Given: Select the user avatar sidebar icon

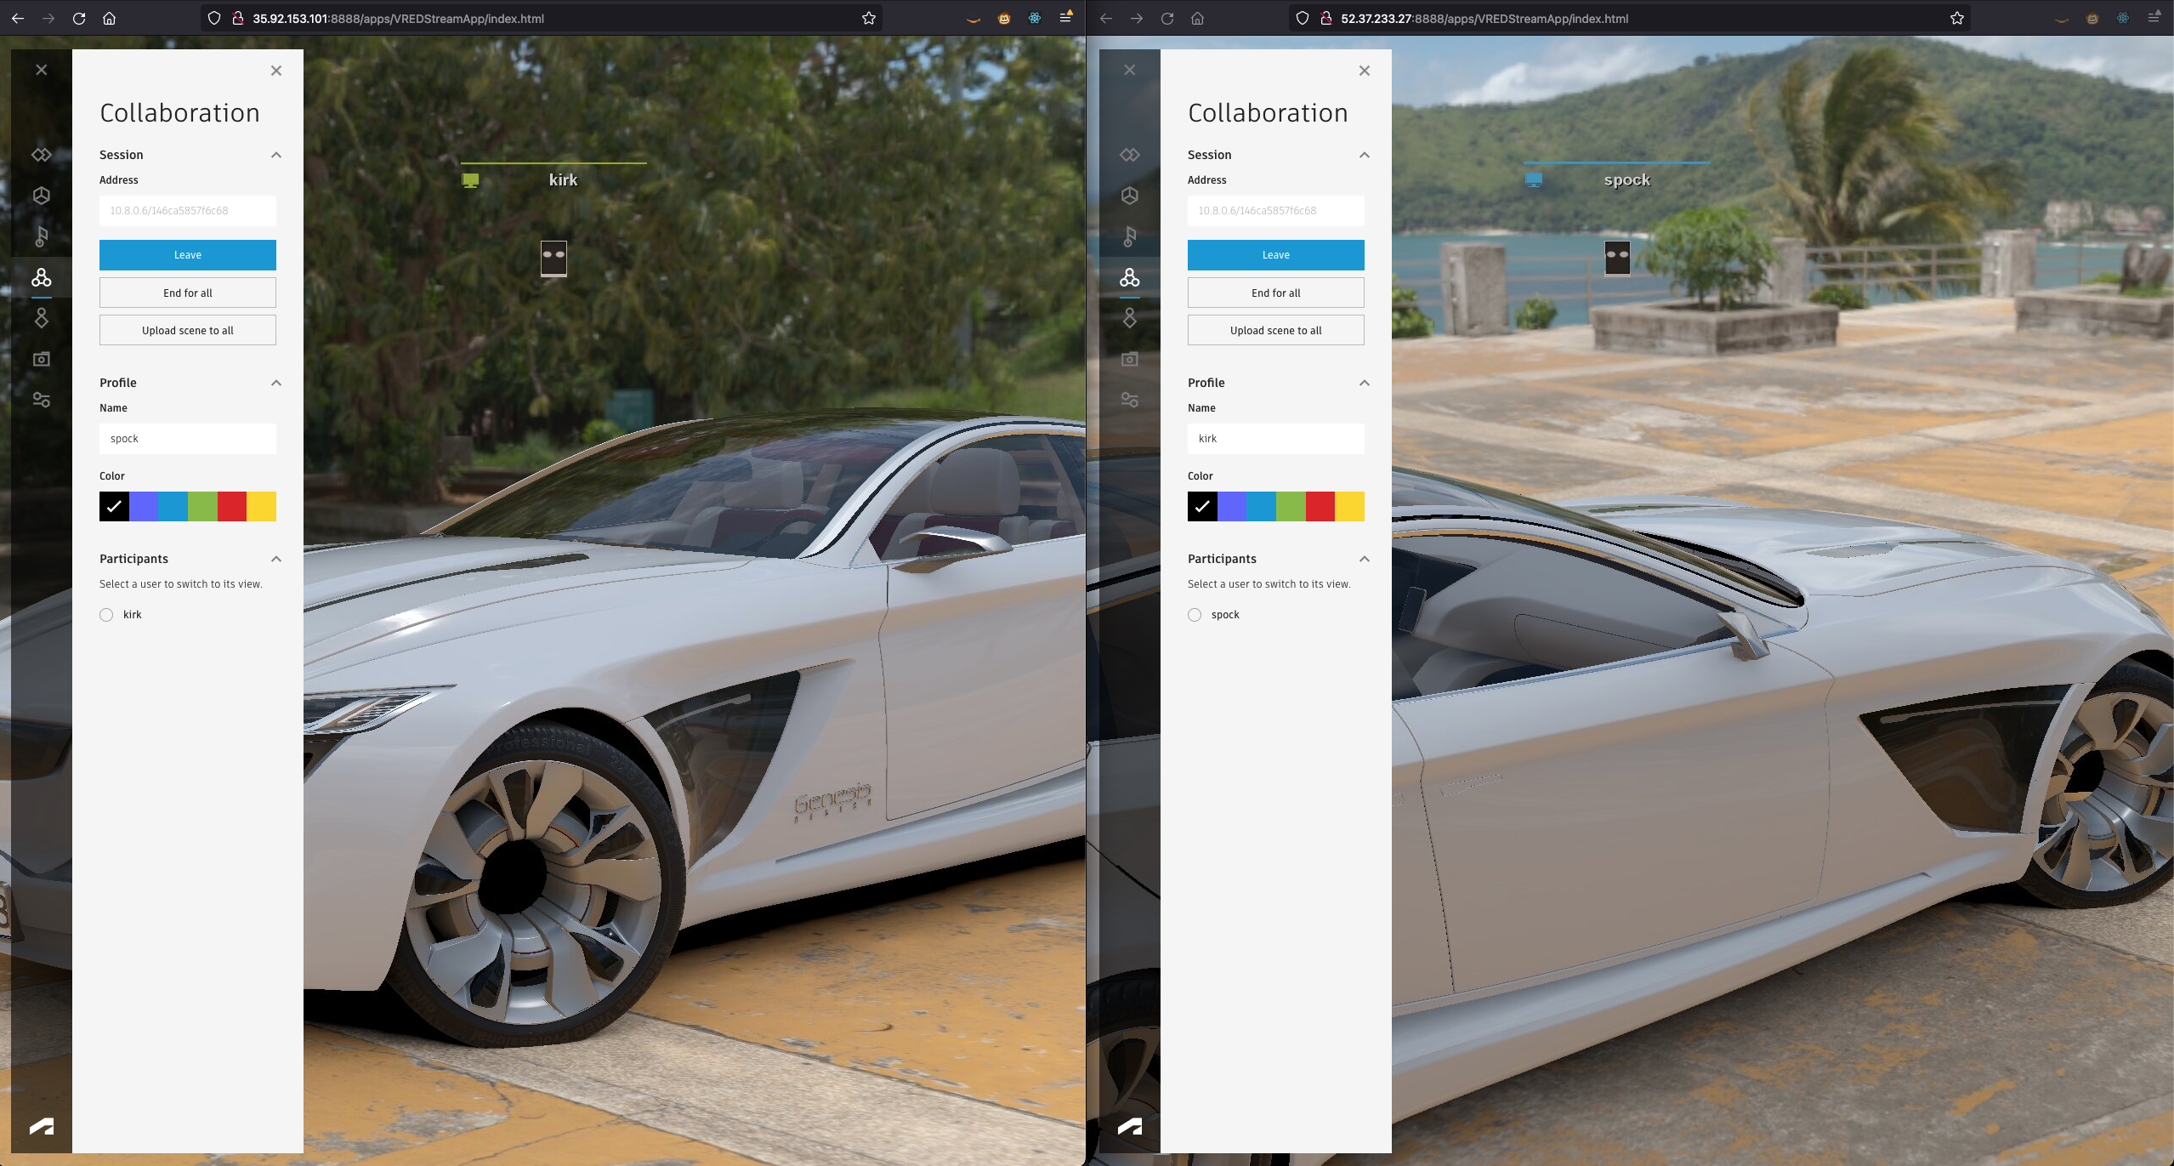Looking at the screenshot, I should click(41, 318).
